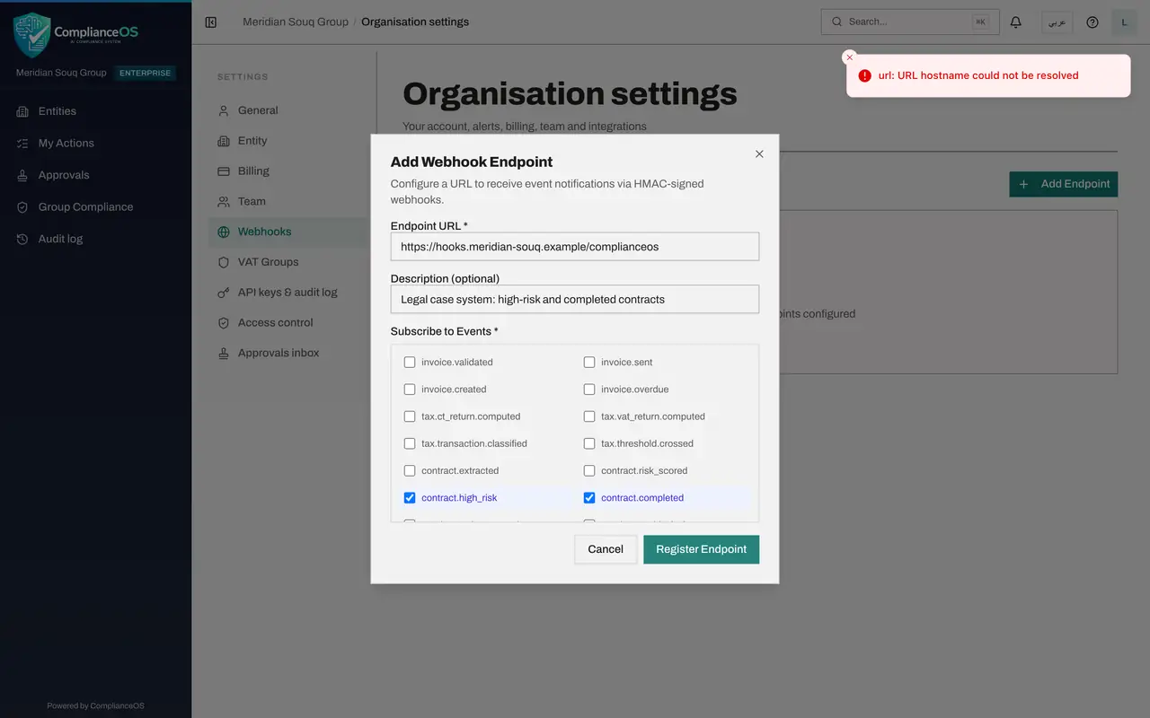The width and height of the screenshot is (1150, 718).
Task: Open Access control settings
Action: (x=288, y=322)
